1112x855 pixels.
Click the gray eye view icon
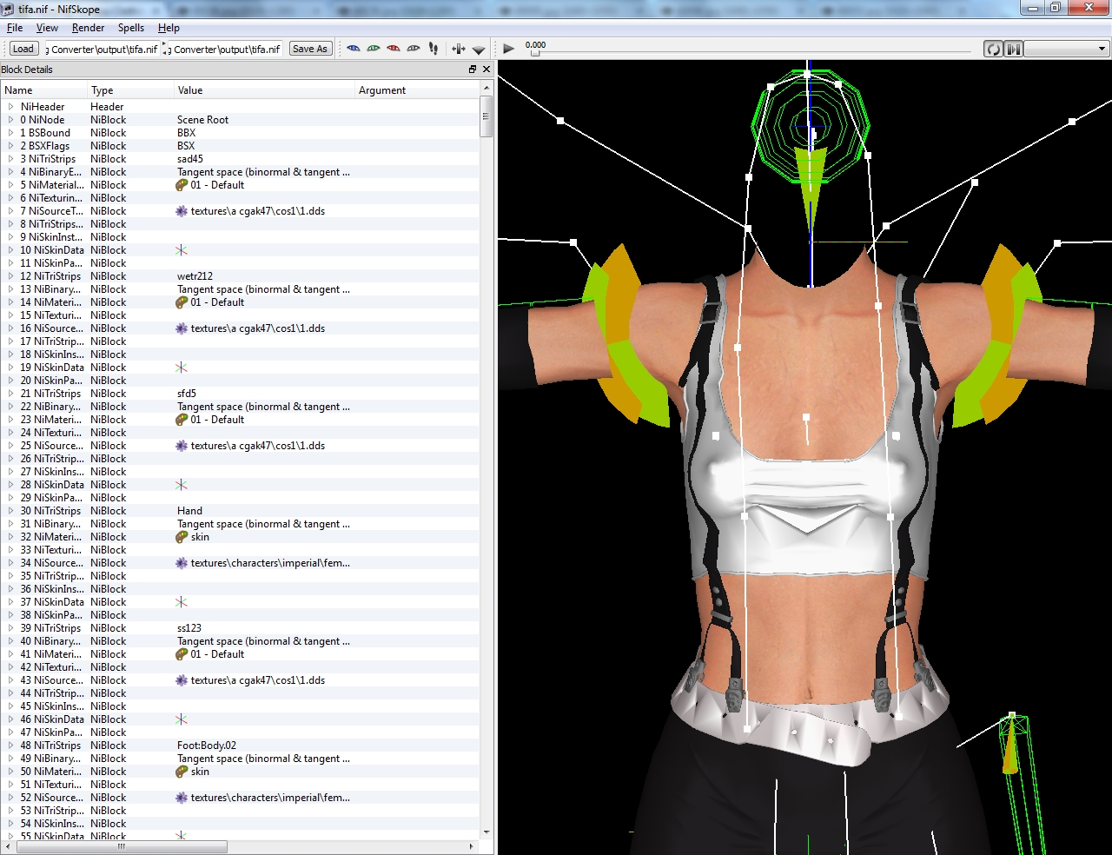point(414,49)
